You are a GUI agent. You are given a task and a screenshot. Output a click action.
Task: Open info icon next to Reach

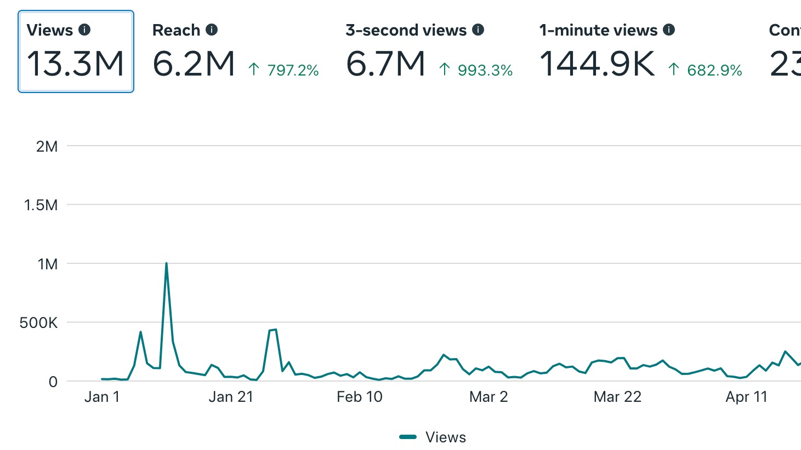point(212,30)
